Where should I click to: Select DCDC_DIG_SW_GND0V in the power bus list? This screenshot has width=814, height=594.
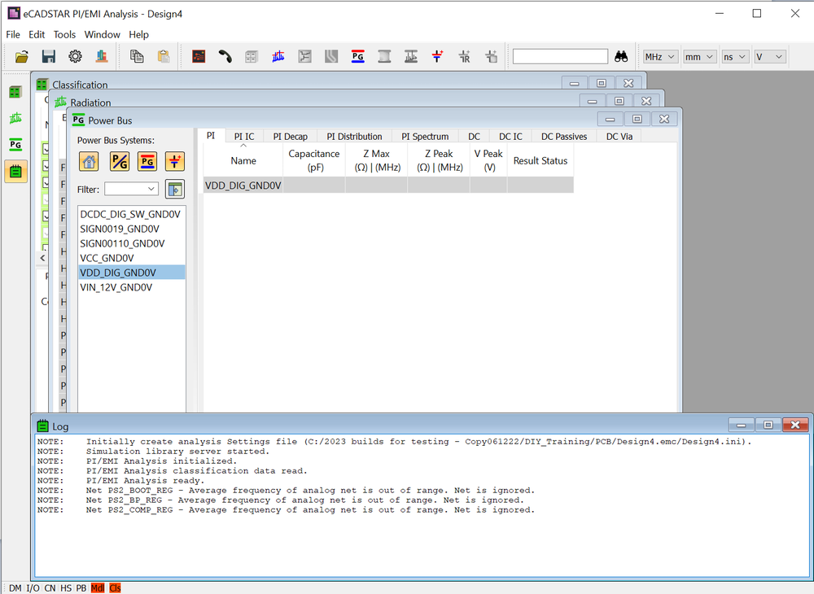pos(131,214)
